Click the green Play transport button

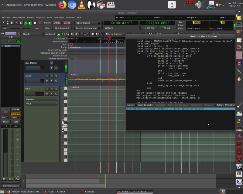tap(30, 23)
